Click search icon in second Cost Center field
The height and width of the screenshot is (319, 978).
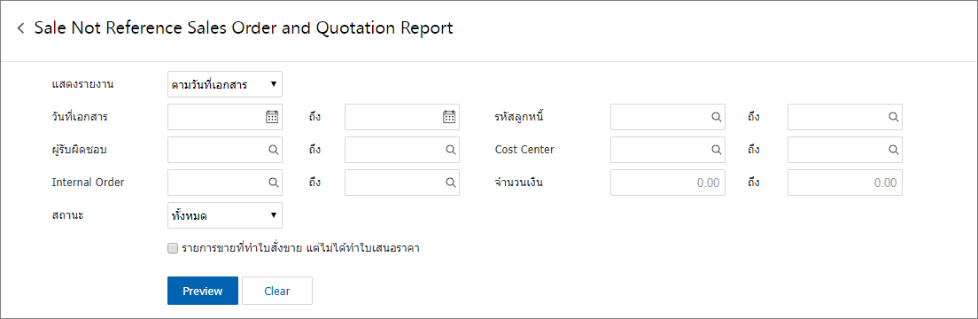point(893,150)
